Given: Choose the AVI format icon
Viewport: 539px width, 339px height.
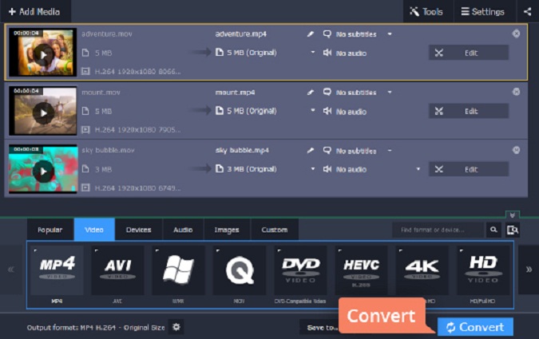Looking at the screenshot, I should [x=117, y=270].
